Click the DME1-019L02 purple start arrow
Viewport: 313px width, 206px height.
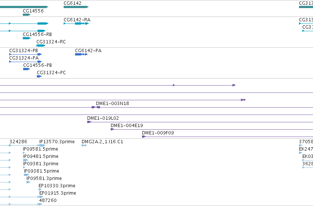(89, 122)
